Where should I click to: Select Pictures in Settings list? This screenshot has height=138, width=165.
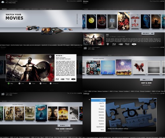point(98,109)
